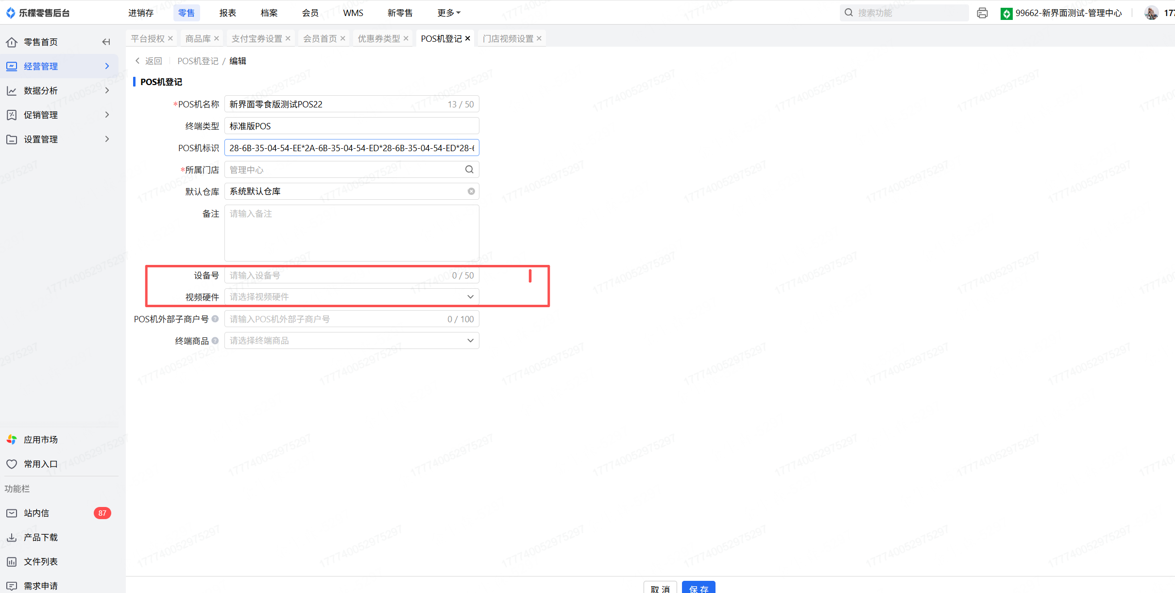The height and width of the screenshot is (593, 1175).
Task: Expand 更多 menu in top navigation
Action: click(x=448, y=13)
